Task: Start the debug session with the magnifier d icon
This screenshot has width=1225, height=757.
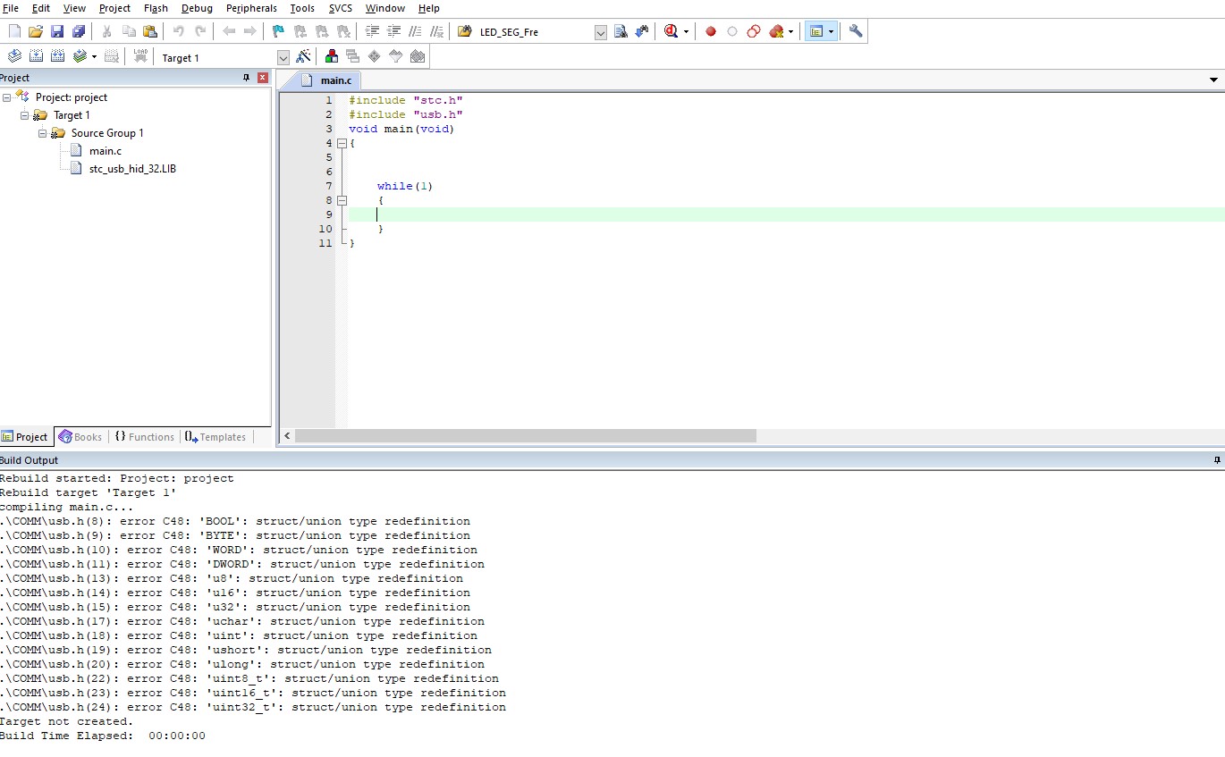Action: pyautogui.click(x=672, y=31)
